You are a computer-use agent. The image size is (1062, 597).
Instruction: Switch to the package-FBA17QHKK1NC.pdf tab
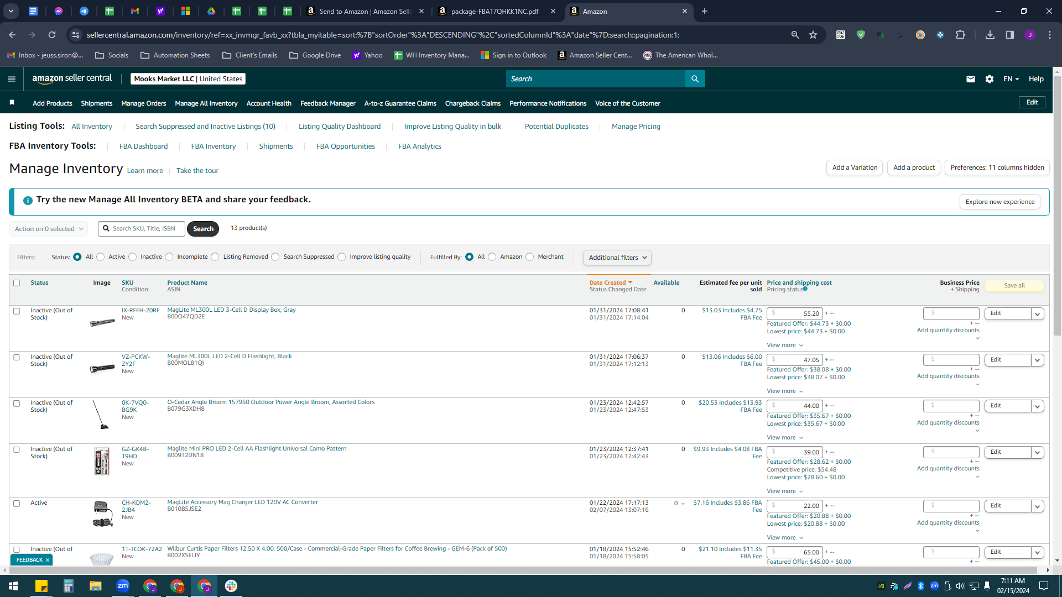click(496, 11)
